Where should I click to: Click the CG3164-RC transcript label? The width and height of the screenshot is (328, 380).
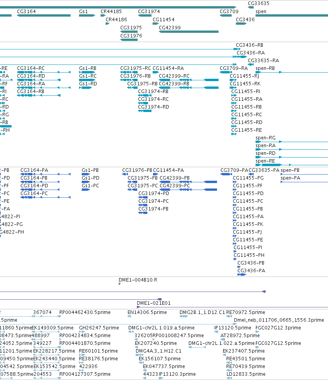pyautogui.click(x=31, y=68)
